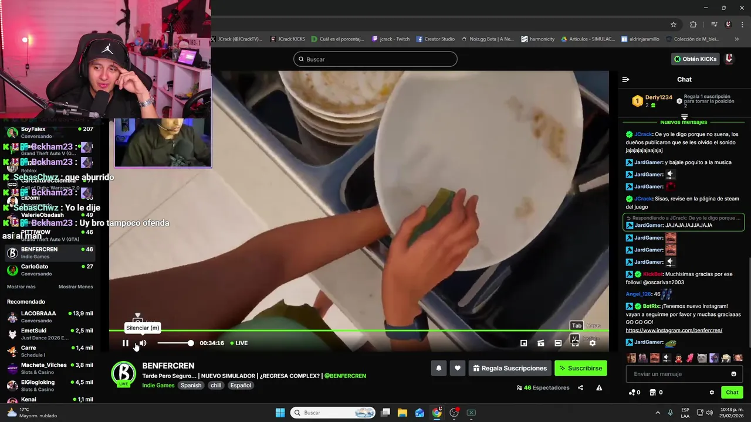Open the chat settings gear

coord(712,392)
